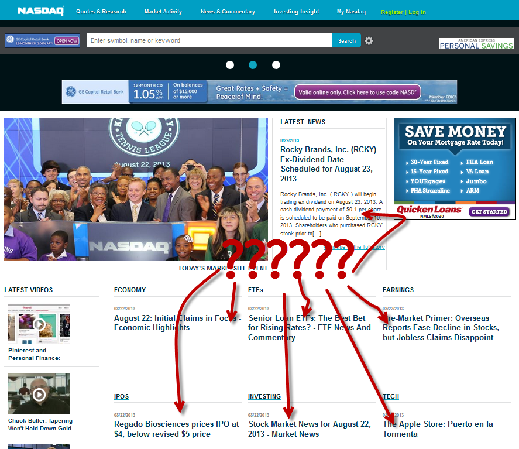Click GET STARTED on Quicken Loans ad

point(489,211)
